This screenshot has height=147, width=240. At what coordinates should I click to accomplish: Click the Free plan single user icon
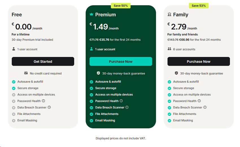[x=14, y=49]
